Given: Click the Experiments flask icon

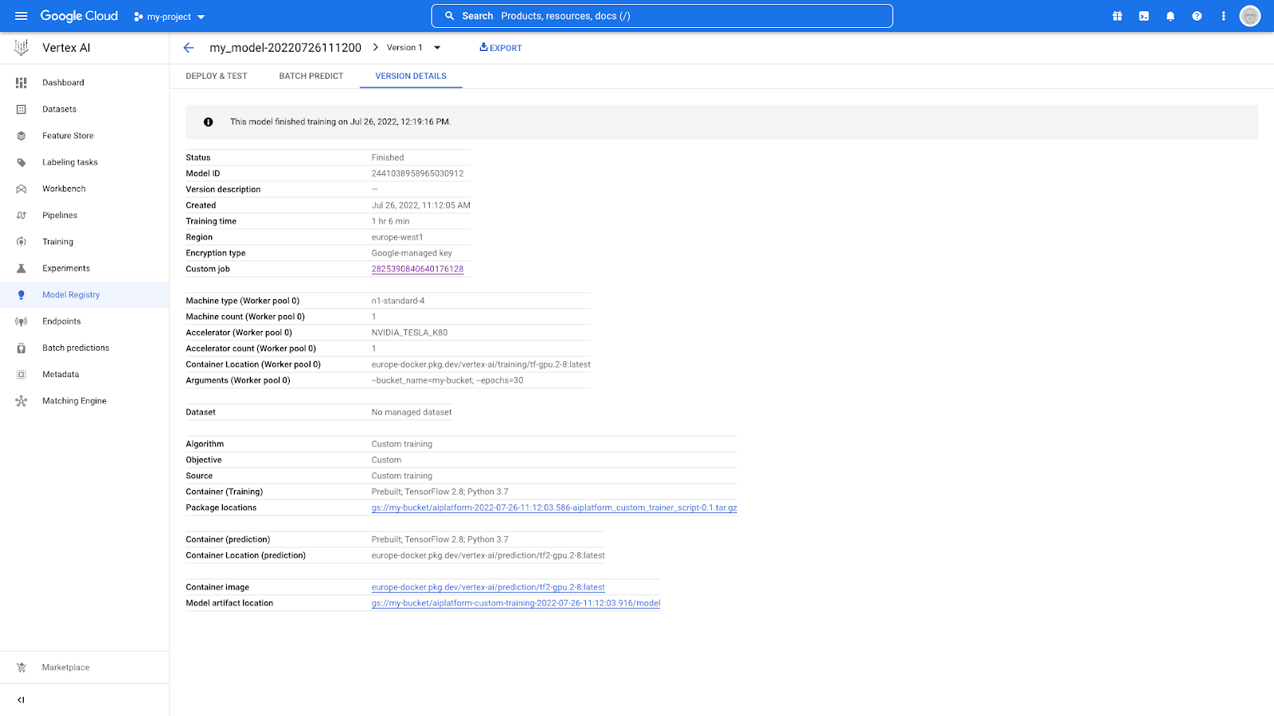Looking at the screenshot, I should pyautogui.click(x=21, y=268).
